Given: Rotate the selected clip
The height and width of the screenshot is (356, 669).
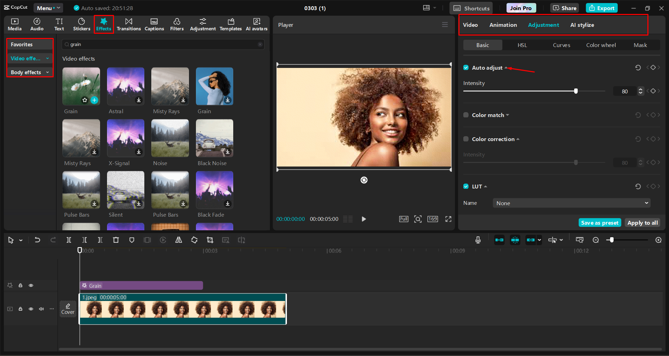Looking at the screenshot, I should coord(194,240).
